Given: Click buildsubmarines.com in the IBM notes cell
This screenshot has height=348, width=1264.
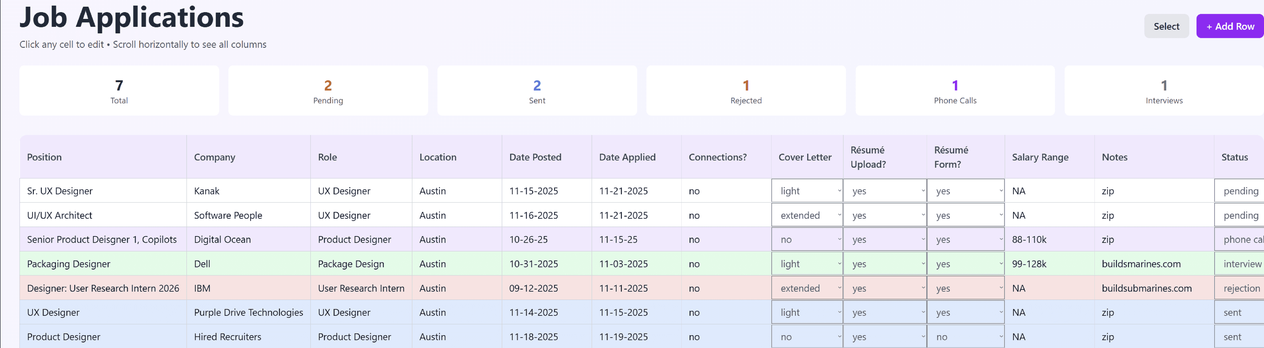Looking at the screenshot, I should tap(1146, 288).
